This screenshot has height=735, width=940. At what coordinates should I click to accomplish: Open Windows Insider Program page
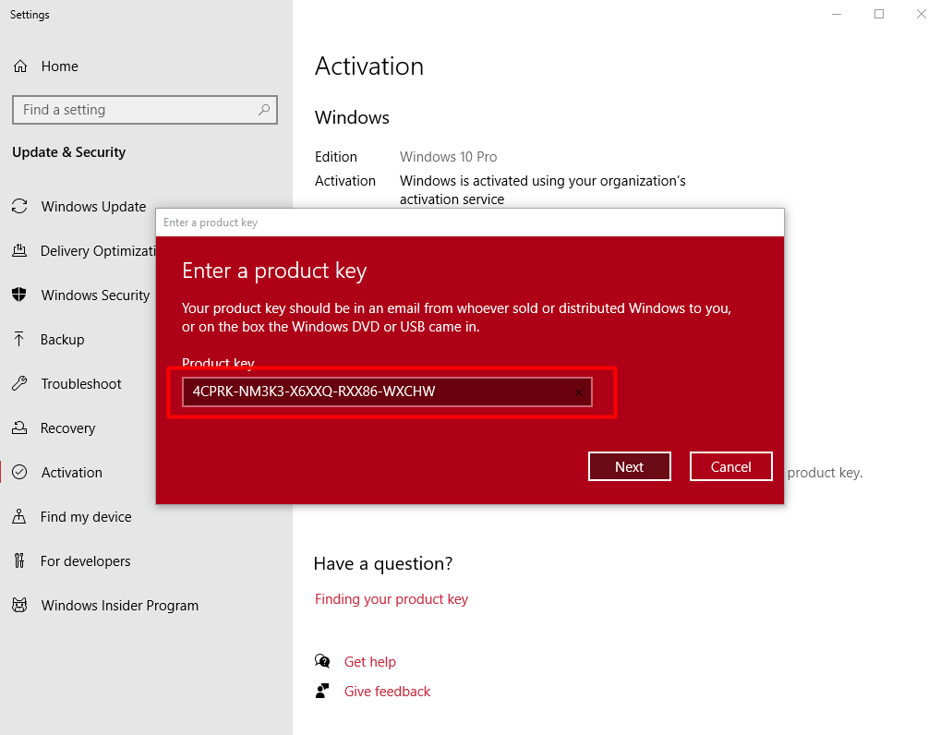119,606
